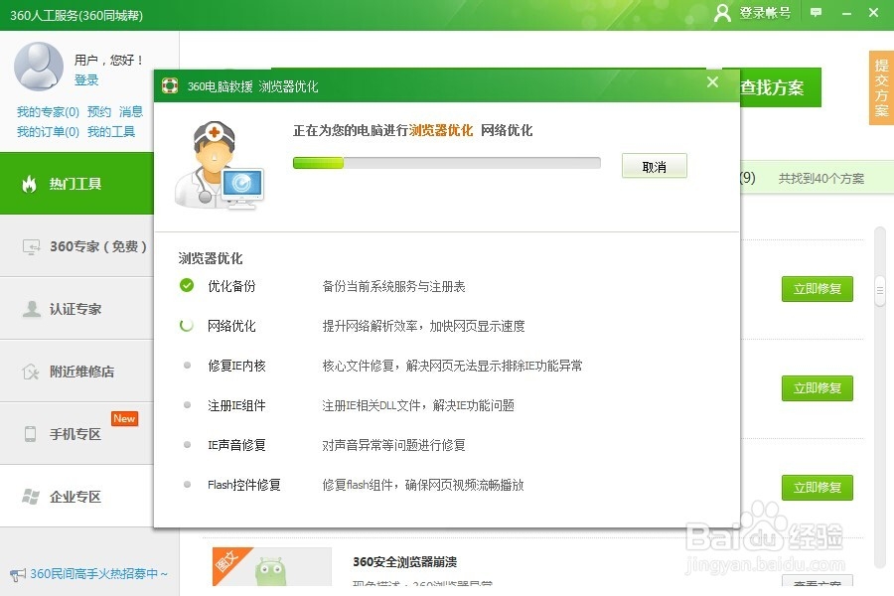Cancel the optimization with 取消 button
This screenshot has width=894, height=596.
coord(654,166)
